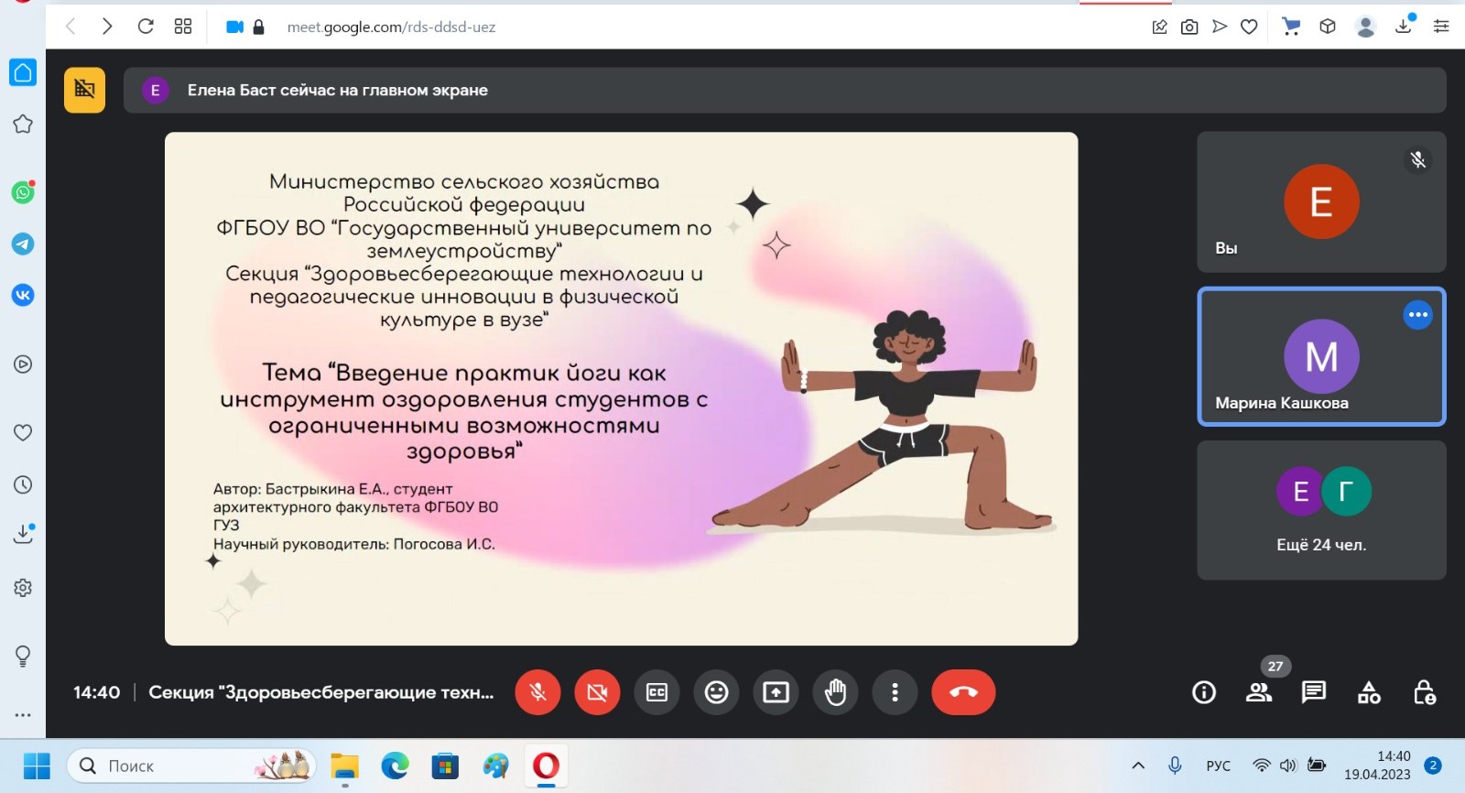Open sidebar history clock icon

coord(23,484)
